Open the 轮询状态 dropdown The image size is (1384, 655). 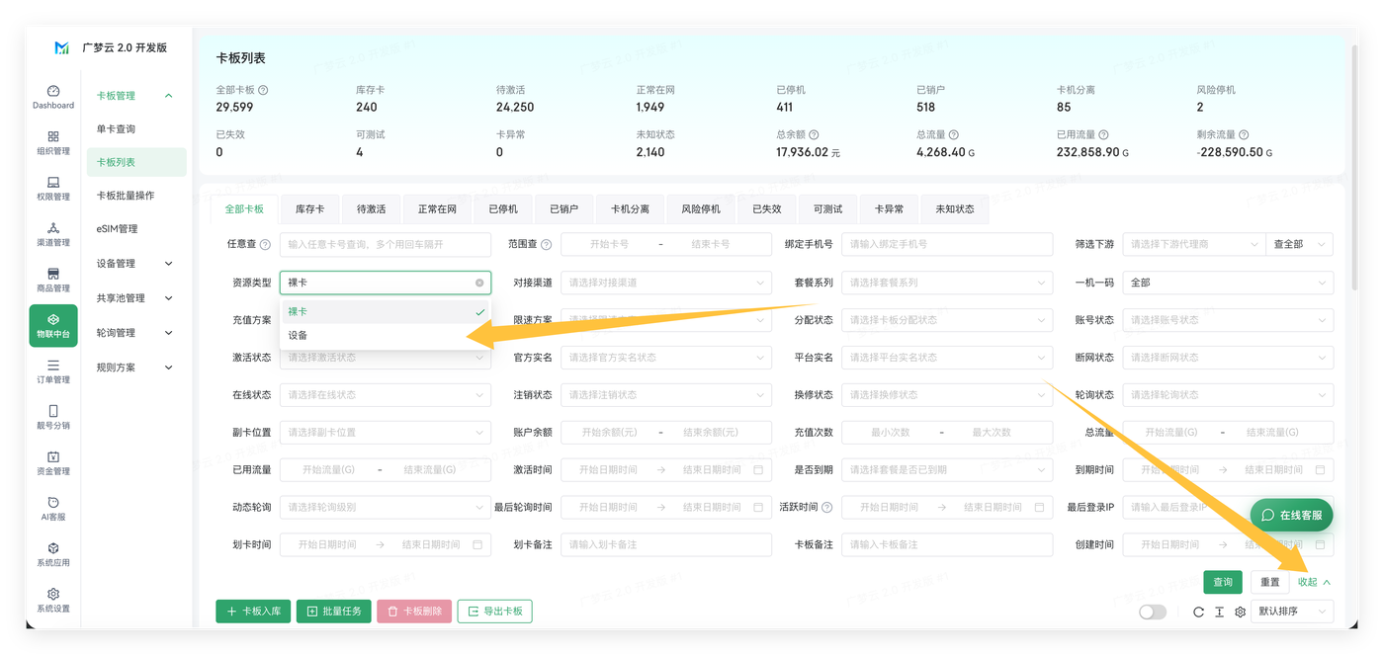(x=1228, y=395)
